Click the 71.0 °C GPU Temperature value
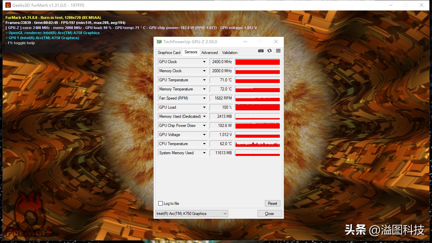 click(x=221, y=80)
